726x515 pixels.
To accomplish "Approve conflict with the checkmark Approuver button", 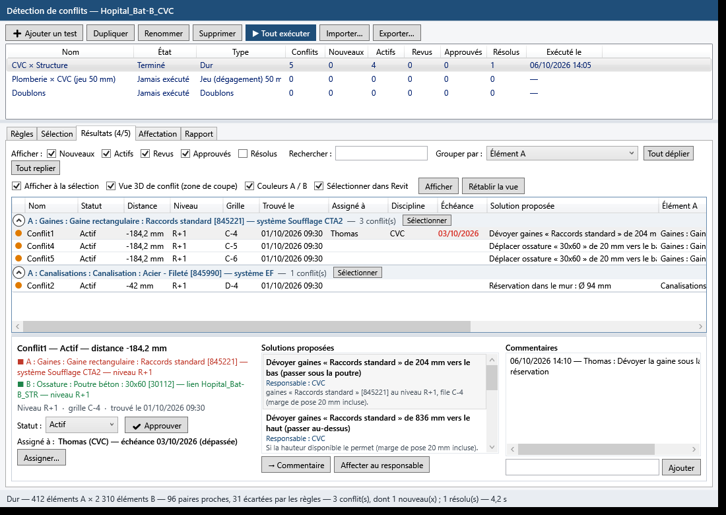I will [x=156, y=425].
